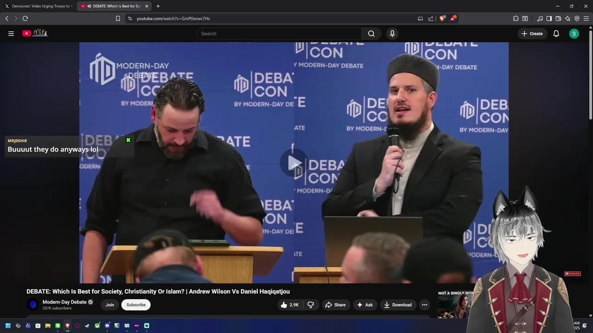The image size is (593, 333).
Task: Open File Explorer from taskbar
Action: click(x=48, y=326)
